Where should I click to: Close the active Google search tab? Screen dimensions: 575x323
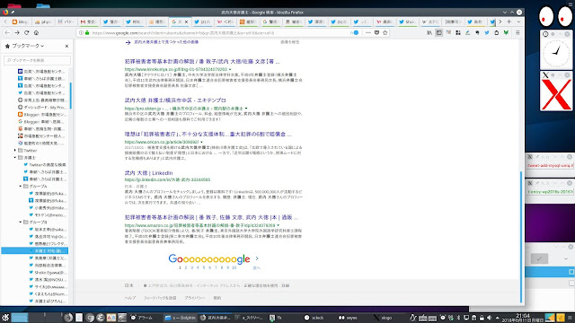186,22
